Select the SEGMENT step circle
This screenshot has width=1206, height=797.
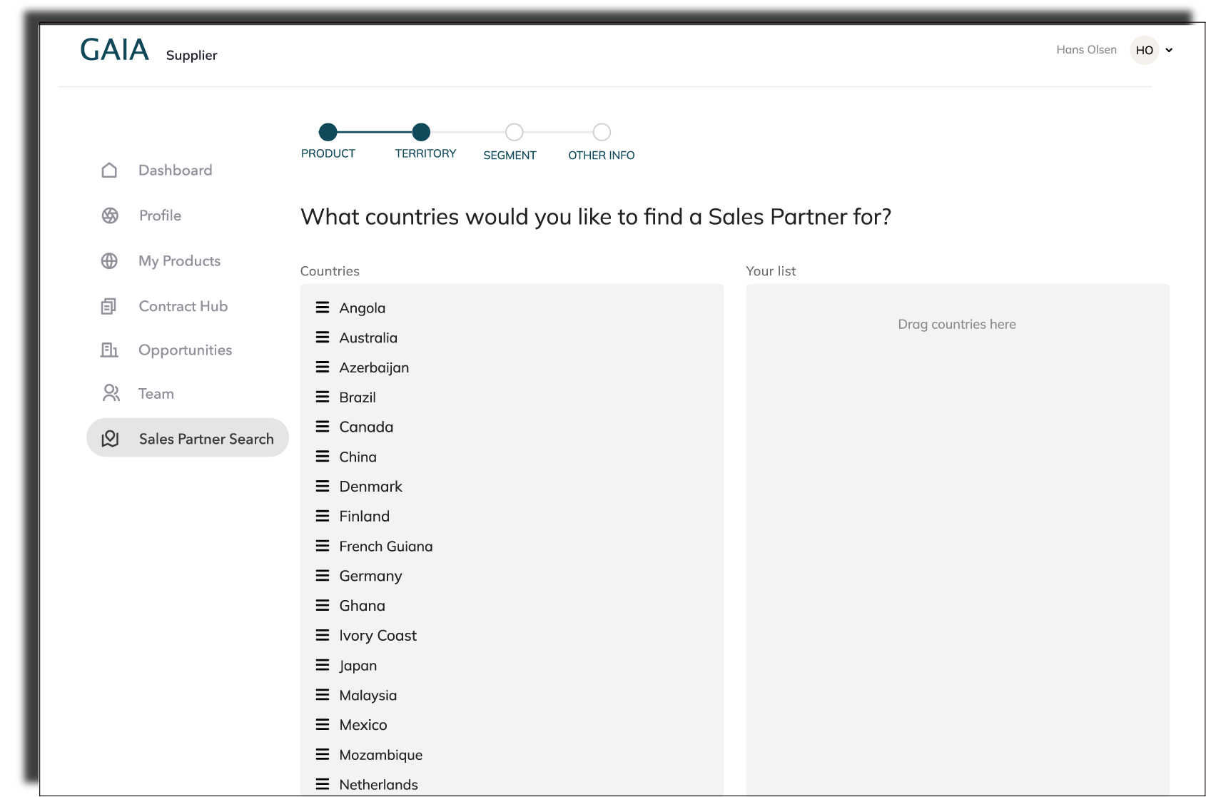pyautogui.click(x=515, y=131)
